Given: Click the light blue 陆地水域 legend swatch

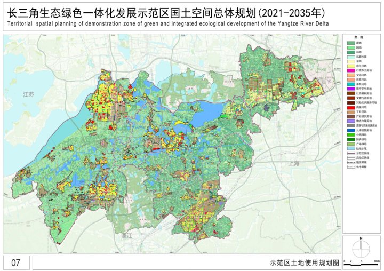Looking at the screenshot, I should pyautogui.click(x=351, y=148).
